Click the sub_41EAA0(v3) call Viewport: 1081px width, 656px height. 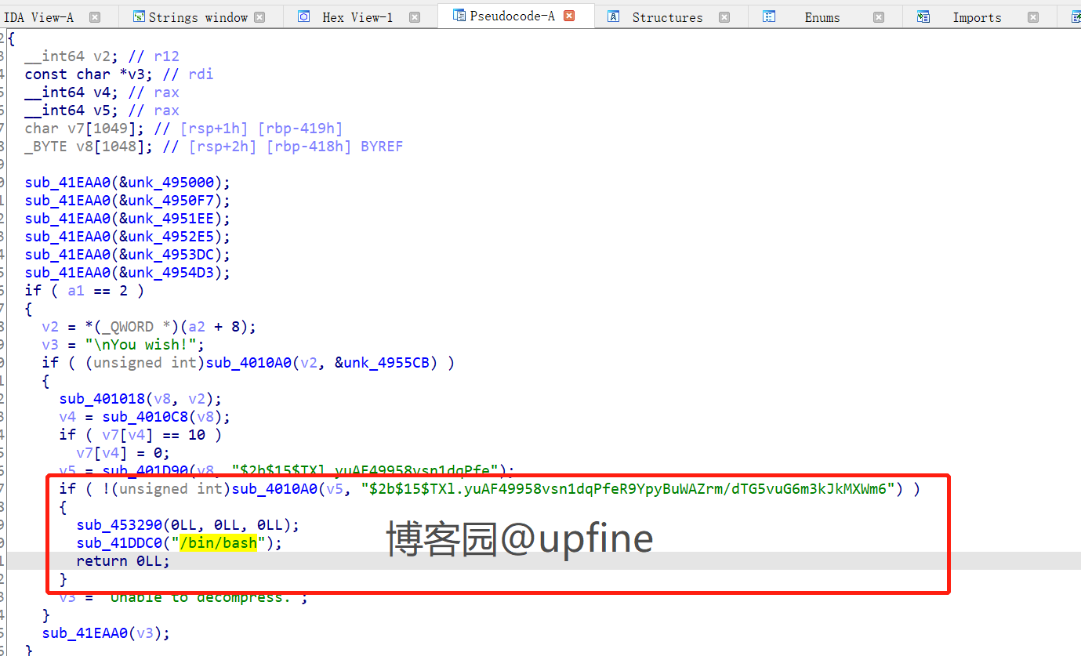(x=106, y=632)
